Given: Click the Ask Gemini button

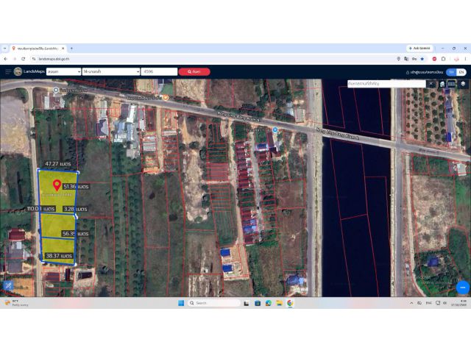Looking at the screenshot, I should (419, 49).
